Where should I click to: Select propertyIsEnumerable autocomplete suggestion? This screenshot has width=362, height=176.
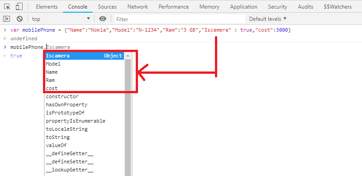[85, 121]
